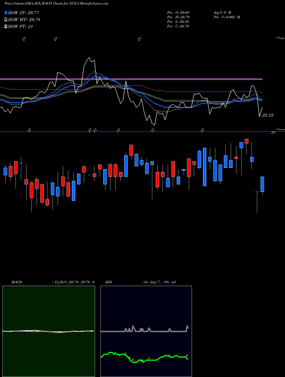This screenshot has width=285, height=377.
Task: Click the 'Pre O: 20.60' open value
Action: point(178,13)
